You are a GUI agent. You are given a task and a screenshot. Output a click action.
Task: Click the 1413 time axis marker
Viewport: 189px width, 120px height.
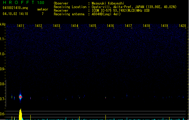[x=56, y=26]
